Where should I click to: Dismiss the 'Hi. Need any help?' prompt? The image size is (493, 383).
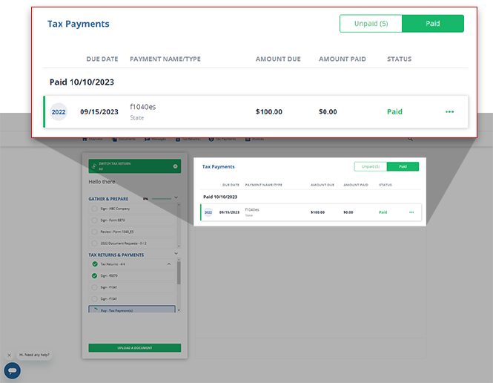pos(9,355)
